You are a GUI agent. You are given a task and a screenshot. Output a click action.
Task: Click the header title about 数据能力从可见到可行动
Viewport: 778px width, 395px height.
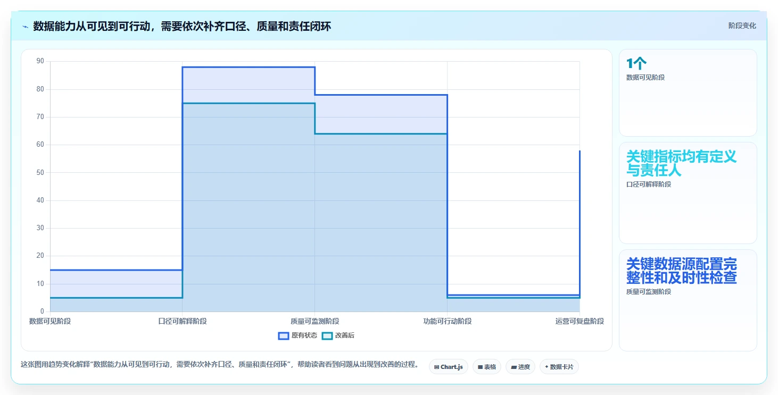[182, 26]
